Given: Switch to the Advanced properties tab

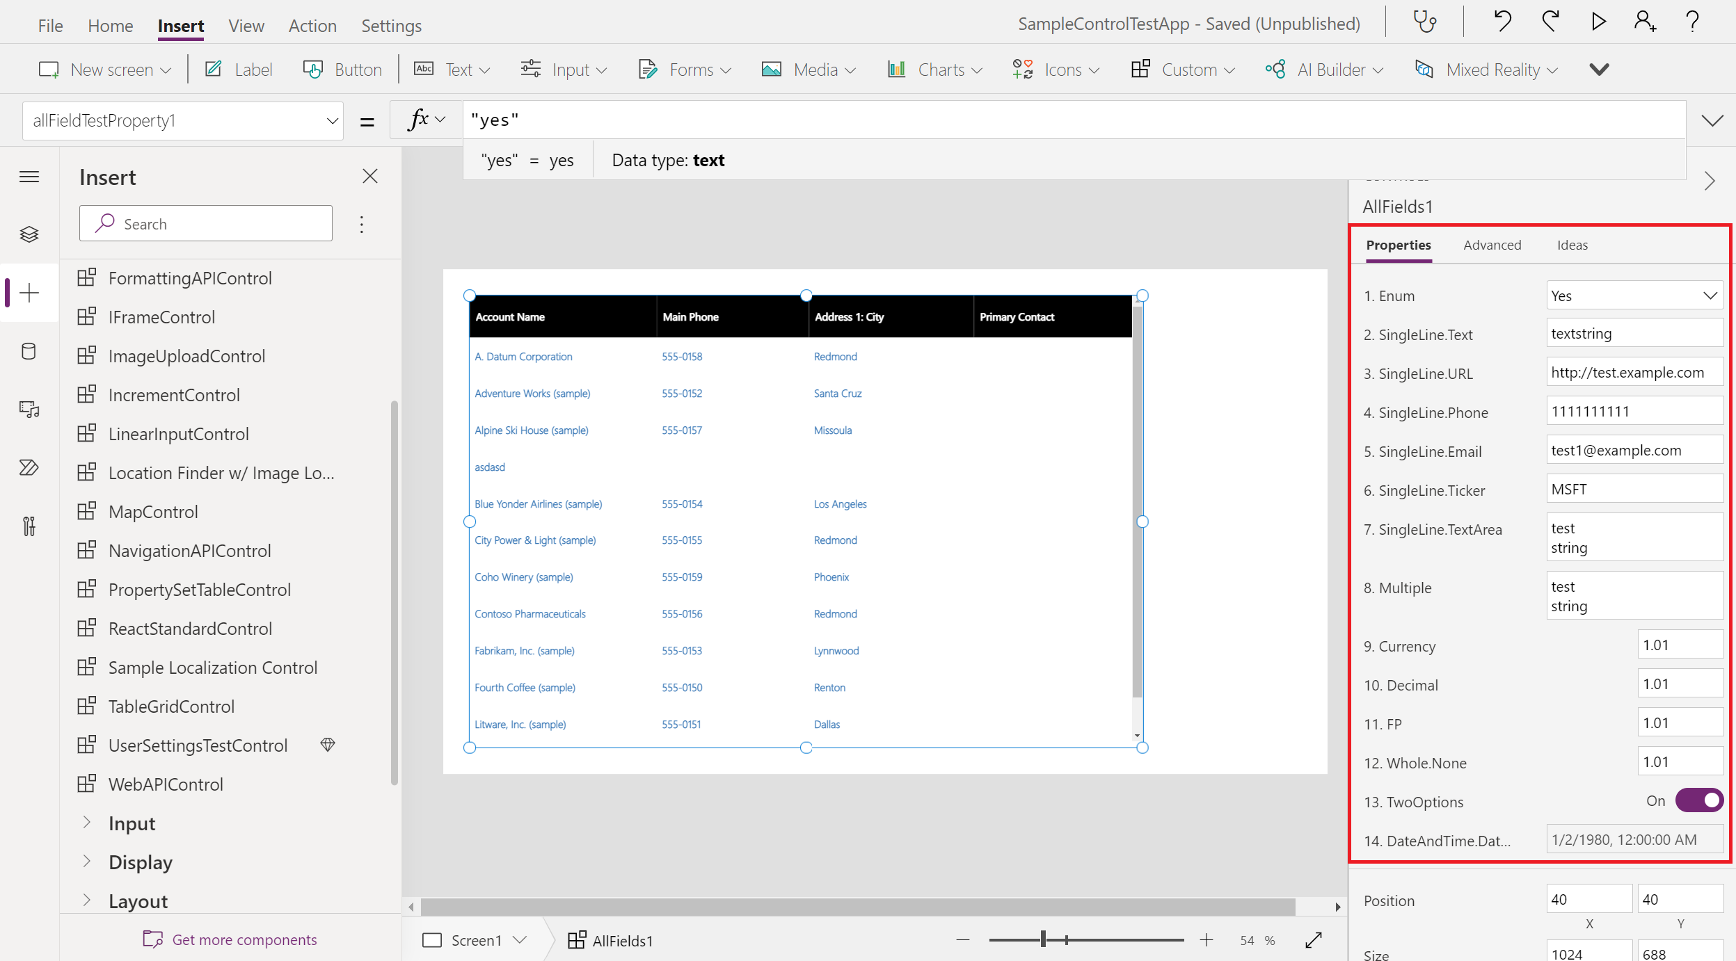Looking at the screenshot, I should pos(1492,245).
